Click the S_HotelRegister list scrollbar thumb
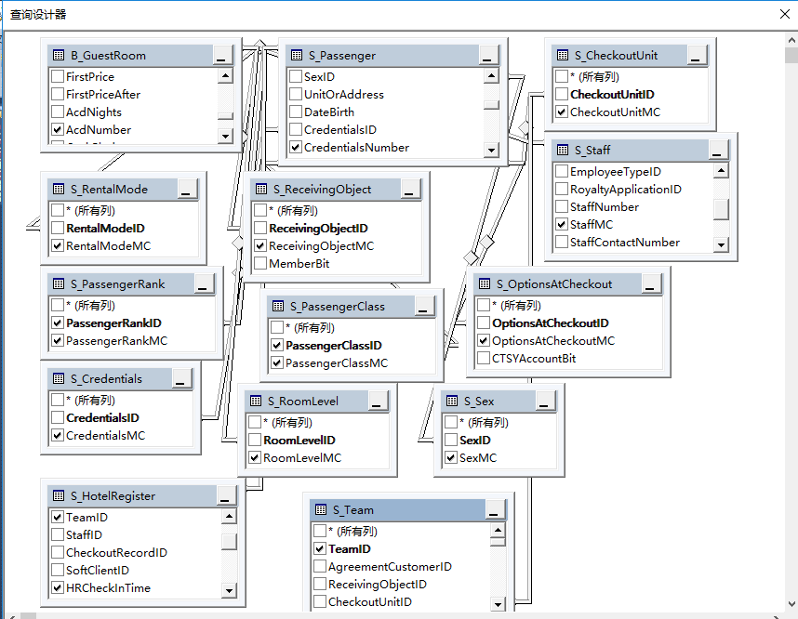 (229, 542)
